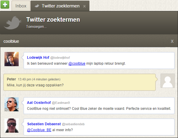Click the large Twitter bird logo
This screenshot has width=178, height=138.
(13, 23)
